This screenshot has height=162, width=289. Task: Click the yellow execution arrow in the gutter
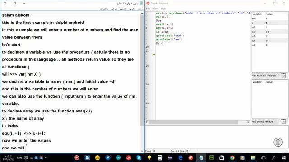[x=154, y=54]
